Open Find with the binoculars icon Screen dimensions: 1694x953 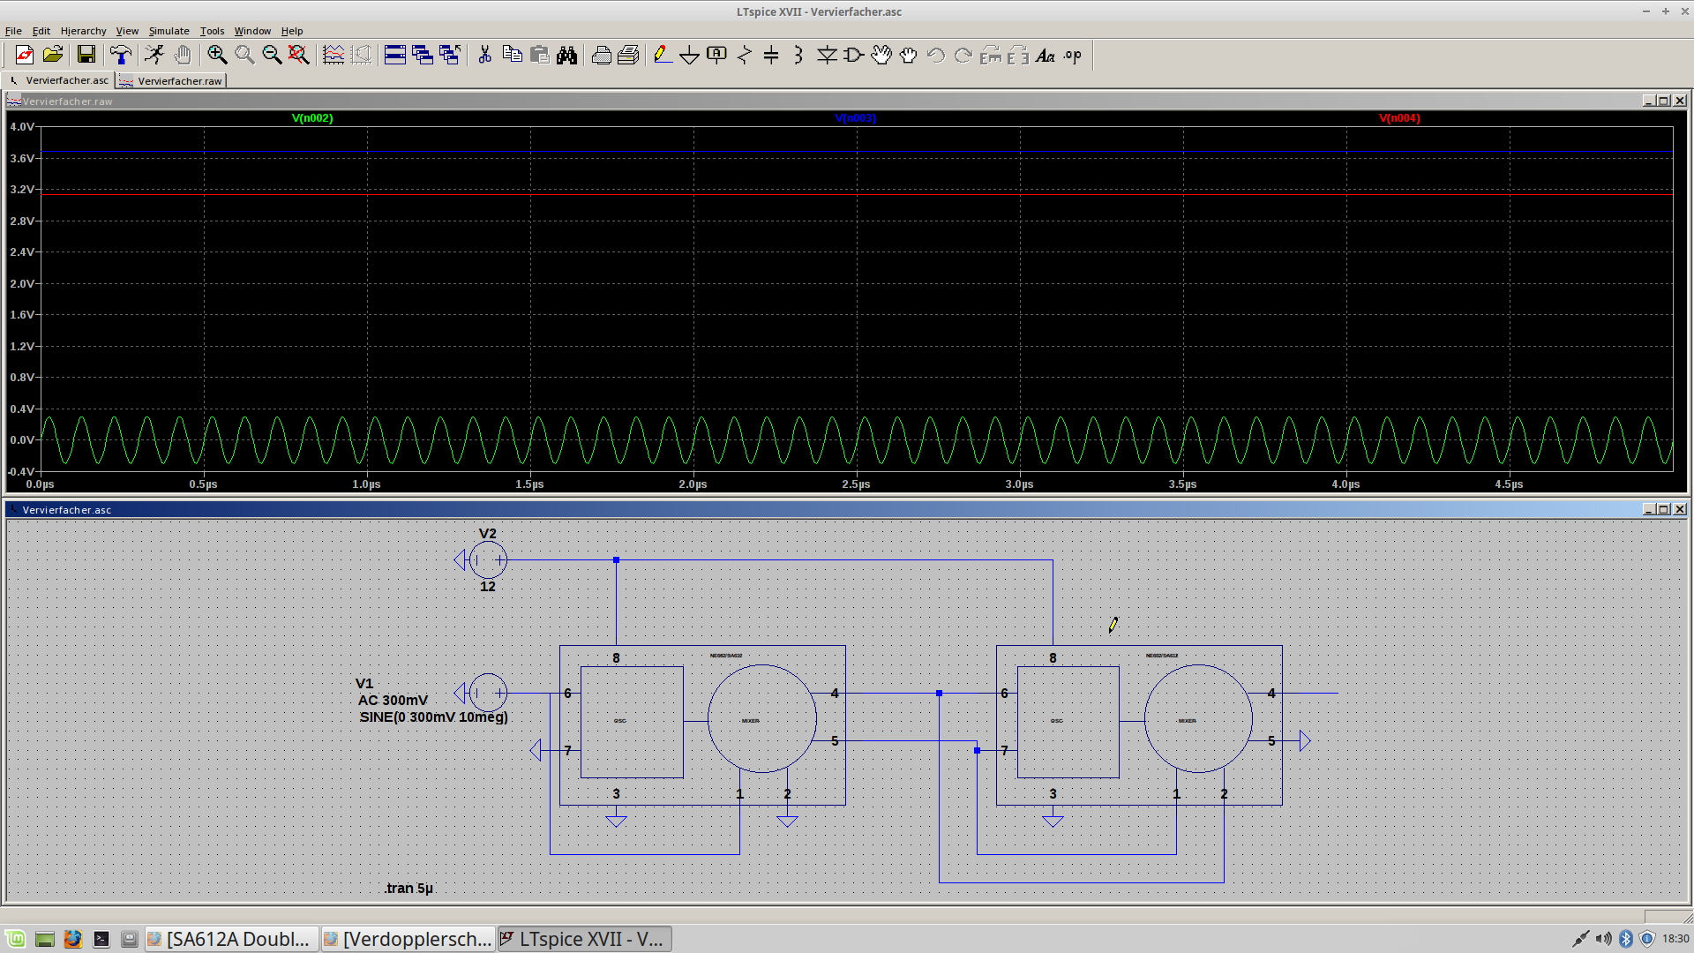click(x=566, y=55)
